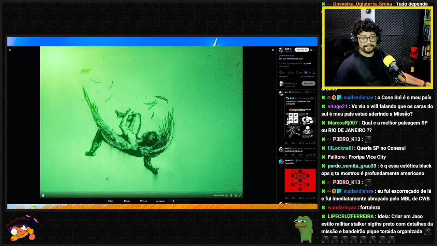The image size is (437, 246).
Task: Repost the Evangelion reply
Action: 293,198
